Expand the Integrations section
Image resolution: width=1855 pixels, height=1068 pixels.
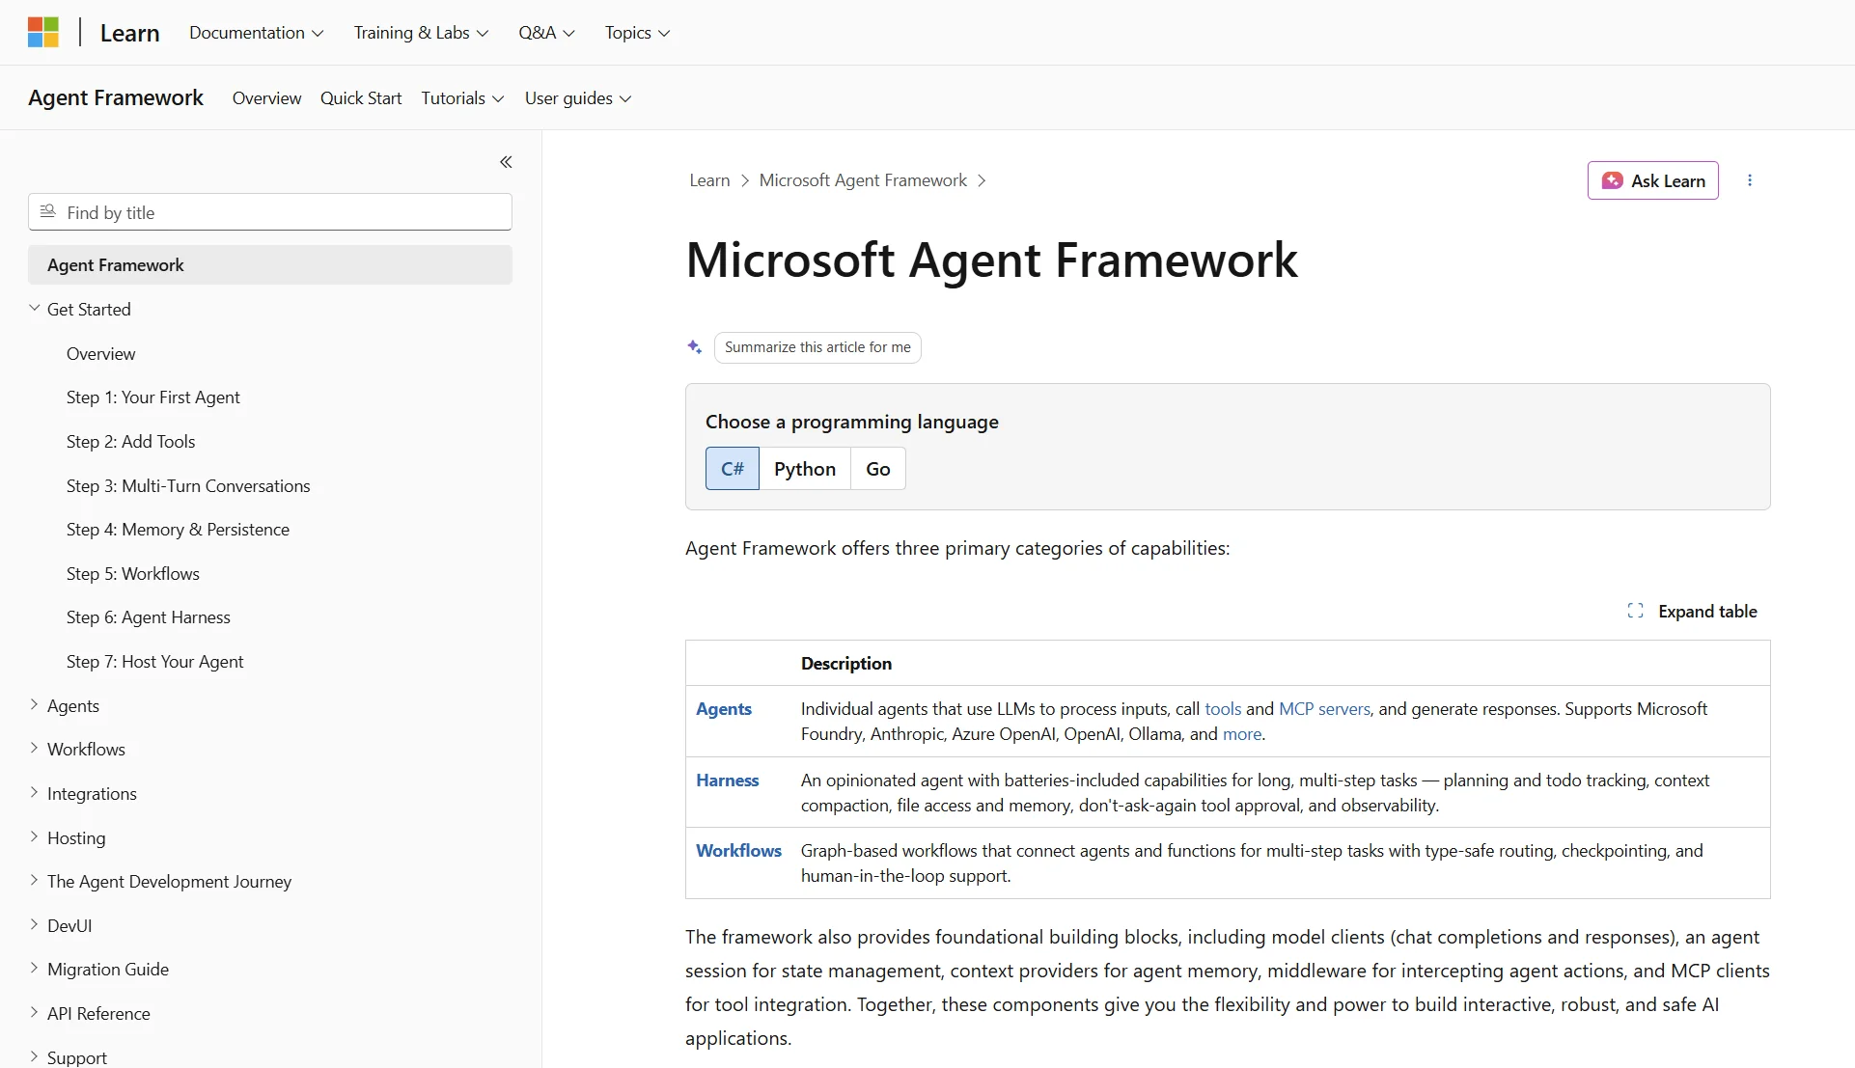tap(35, 793)
